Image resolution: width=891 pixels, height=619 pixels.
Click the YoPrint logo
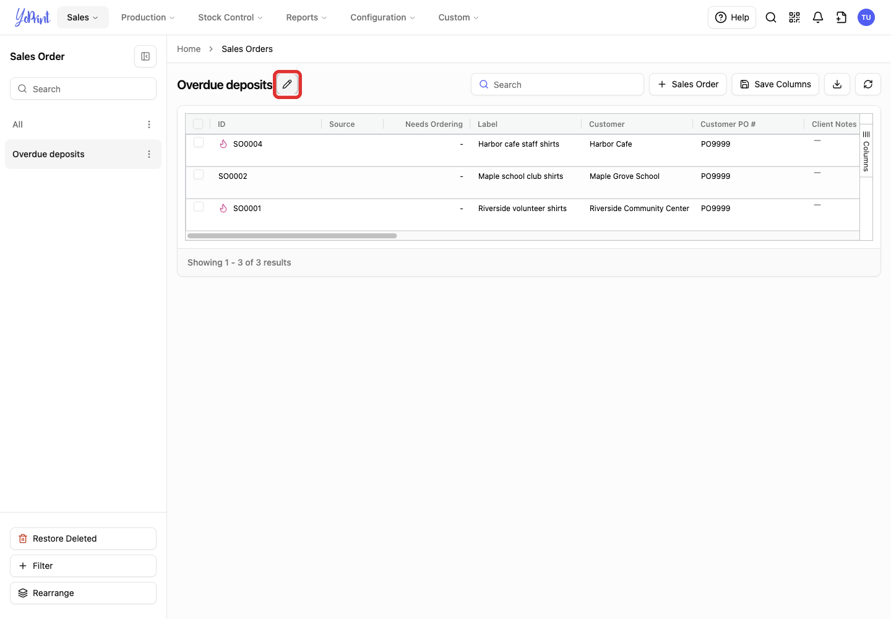point(32,17)
